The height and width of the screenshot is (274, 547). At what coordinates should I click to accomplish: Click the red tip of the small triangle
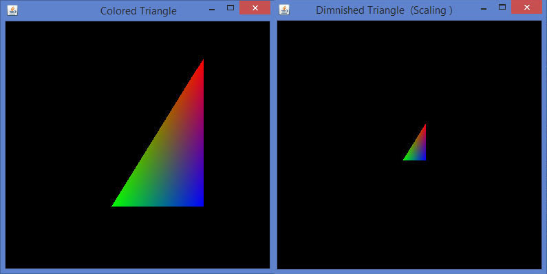pos(425,126)
